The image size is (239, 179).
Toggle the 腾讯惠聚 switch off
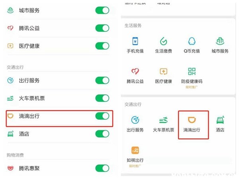(x=102, y=168)
